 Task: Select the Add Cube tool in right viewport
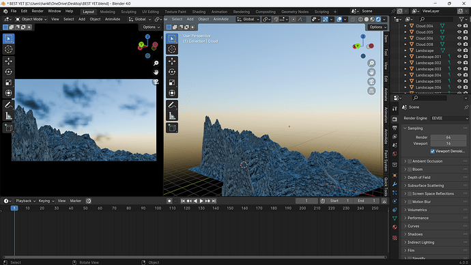(x=172, y=128)
